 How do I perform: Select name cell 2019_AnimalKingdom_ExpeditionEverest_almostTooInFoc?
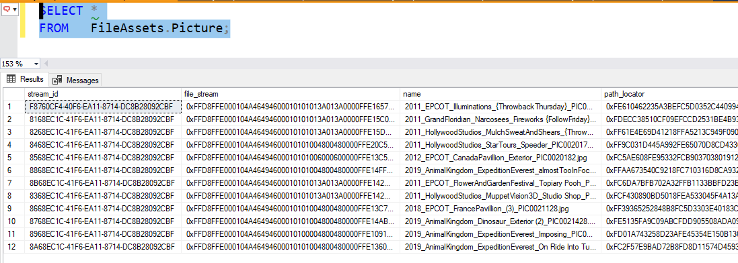coord(501,170)
